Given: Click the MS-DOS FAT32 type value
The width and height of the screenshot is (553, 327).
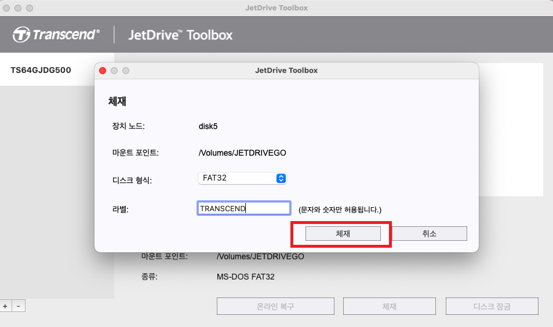Looking at the screenshot, I should (x=245, y=277).
